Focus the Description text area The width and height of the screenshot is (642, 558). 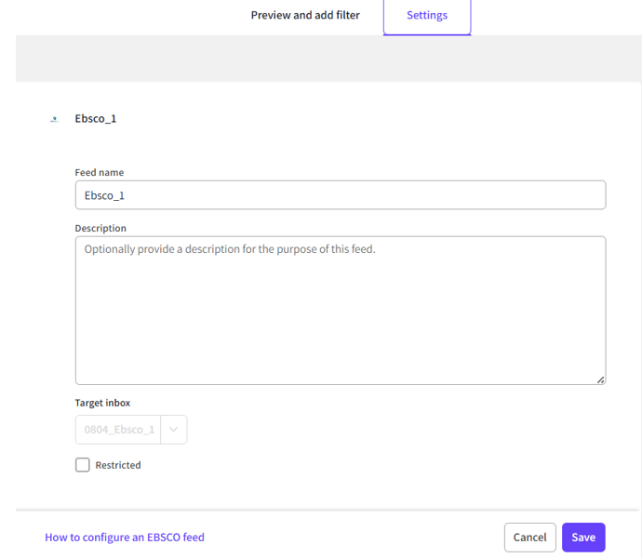pyautogui.click(x=340, y=316)
